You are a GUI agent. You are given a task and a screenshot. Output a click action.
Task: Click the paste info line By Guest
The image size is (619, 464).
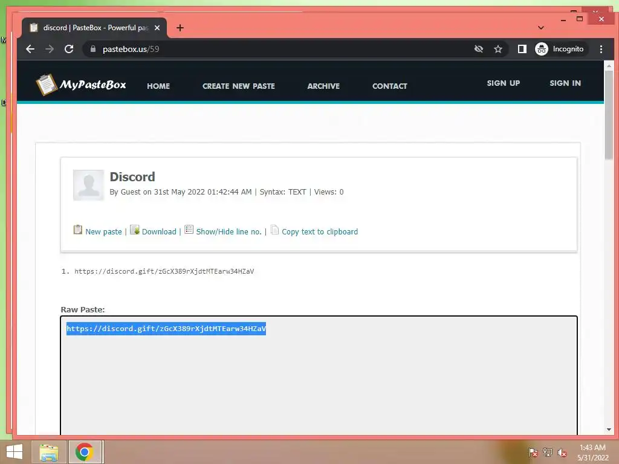coord(227,192)
